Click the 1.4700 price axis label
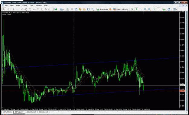189x115 pixels. pos(182,34)
